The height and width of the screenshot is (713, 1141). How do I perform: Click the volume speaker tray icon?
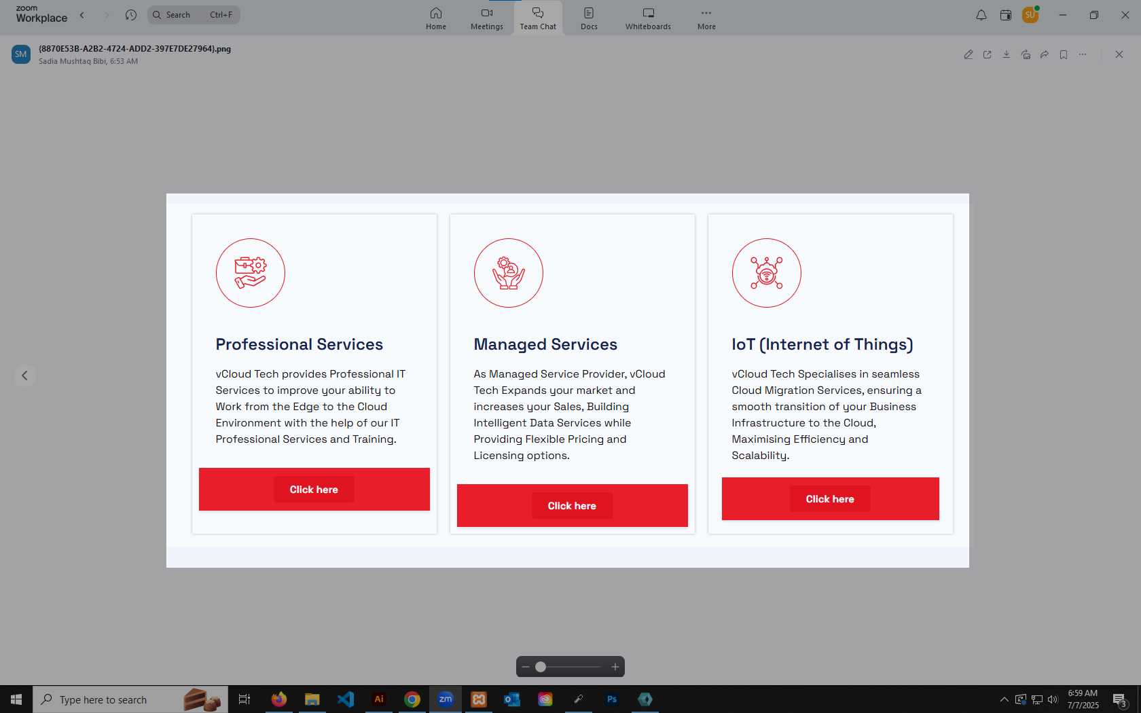(1053, 699)
